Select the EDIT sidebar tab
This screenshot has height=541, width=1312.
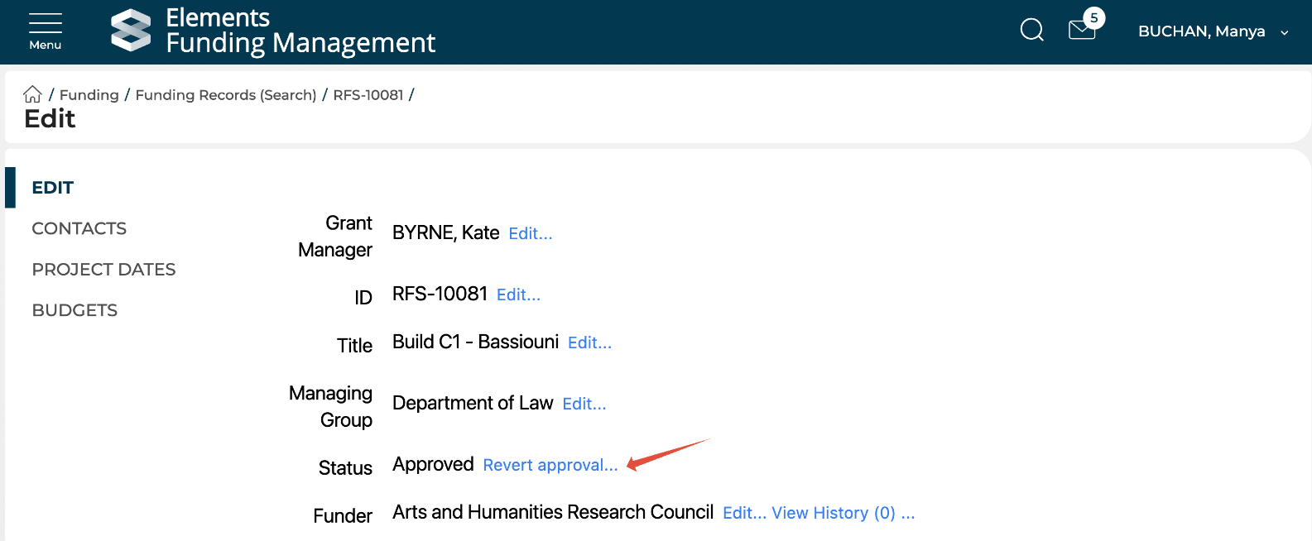click(x=53, y=188)
